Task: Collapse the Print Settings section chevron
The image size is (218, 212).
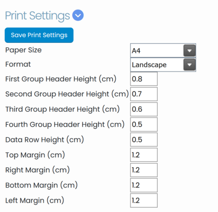Action: click(78, 15)
